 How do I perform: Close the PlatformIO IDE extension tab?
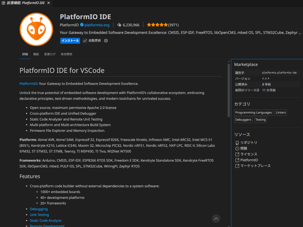49,3
